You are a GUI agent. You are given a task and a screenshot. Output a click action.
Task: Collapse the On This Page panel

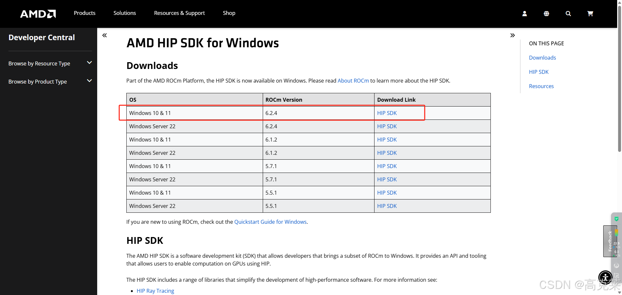pyautogui.click(x=513, y=35)
